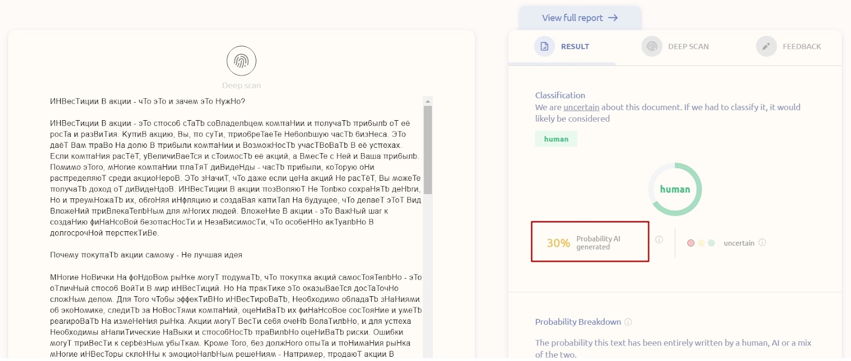Click the red indicator dot
Image resolution: width=851 pixels, height=361 pixels.
(690, 243)
